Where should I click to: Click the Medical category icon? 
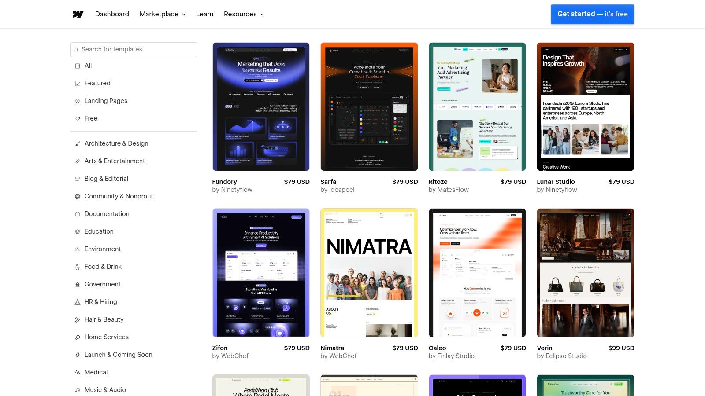point(77,372)
